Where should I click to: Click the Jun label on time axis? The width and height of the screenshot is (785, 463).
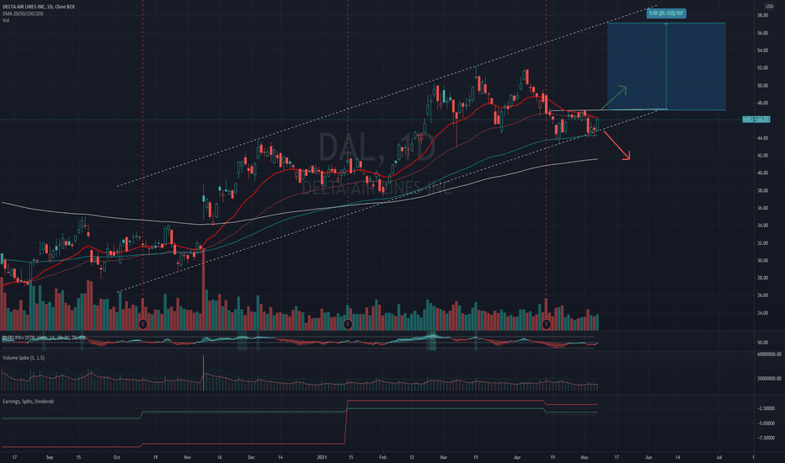tap(649, 457)
